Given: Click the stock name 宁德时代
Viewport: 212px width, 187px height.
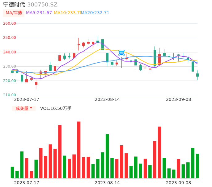Looking at the screenshot, I should (14, 5).
